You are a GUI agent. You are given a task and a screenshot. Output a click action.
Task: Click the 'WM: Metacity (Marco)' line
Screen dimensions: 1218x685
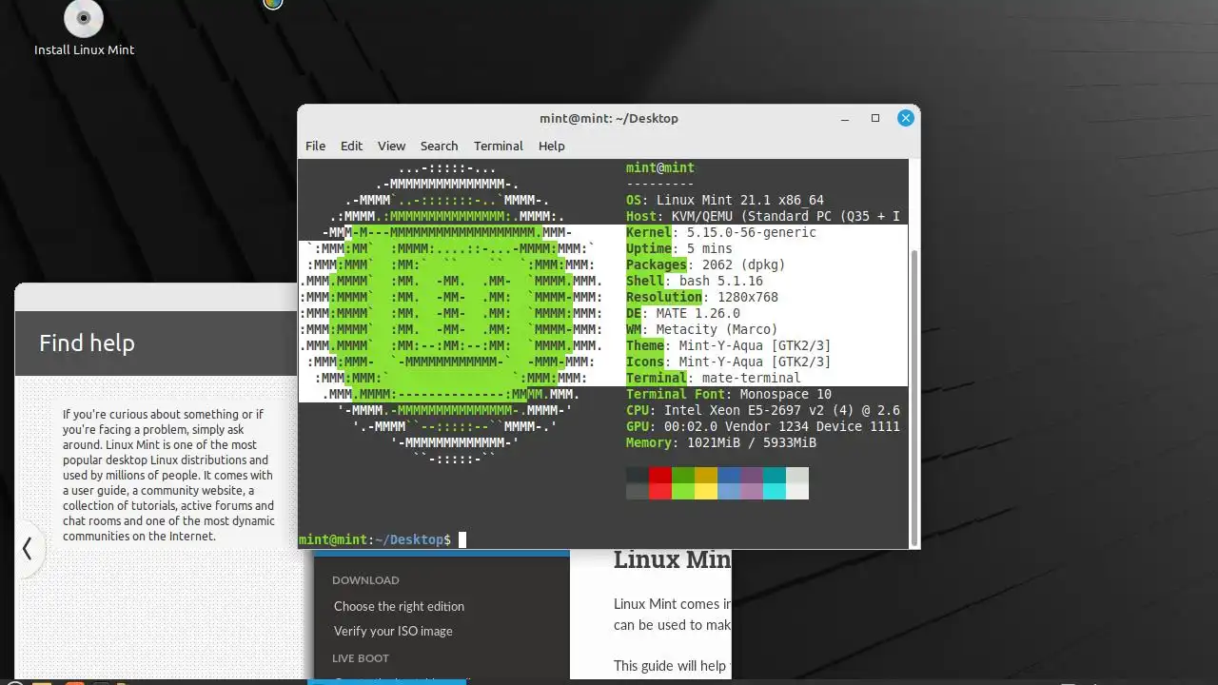click(702, 329)
